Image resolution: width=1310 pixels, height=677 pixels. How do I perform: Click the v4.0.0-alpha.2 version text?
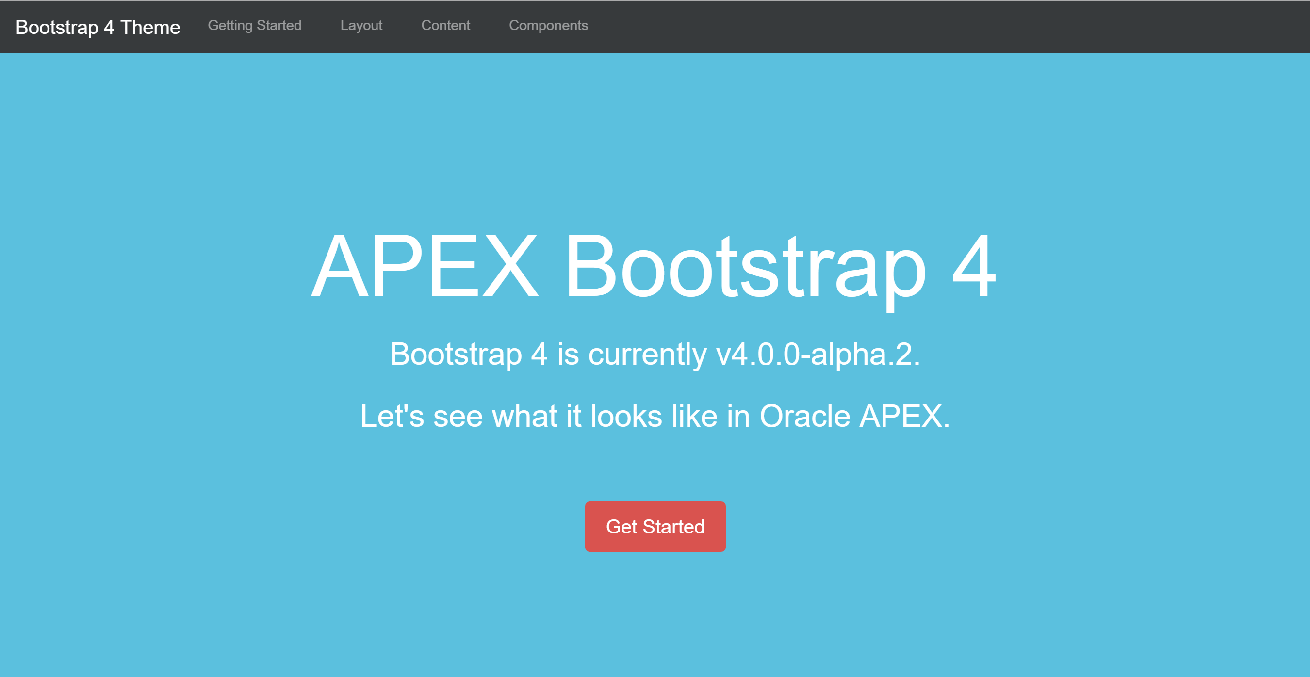point(818,354)
